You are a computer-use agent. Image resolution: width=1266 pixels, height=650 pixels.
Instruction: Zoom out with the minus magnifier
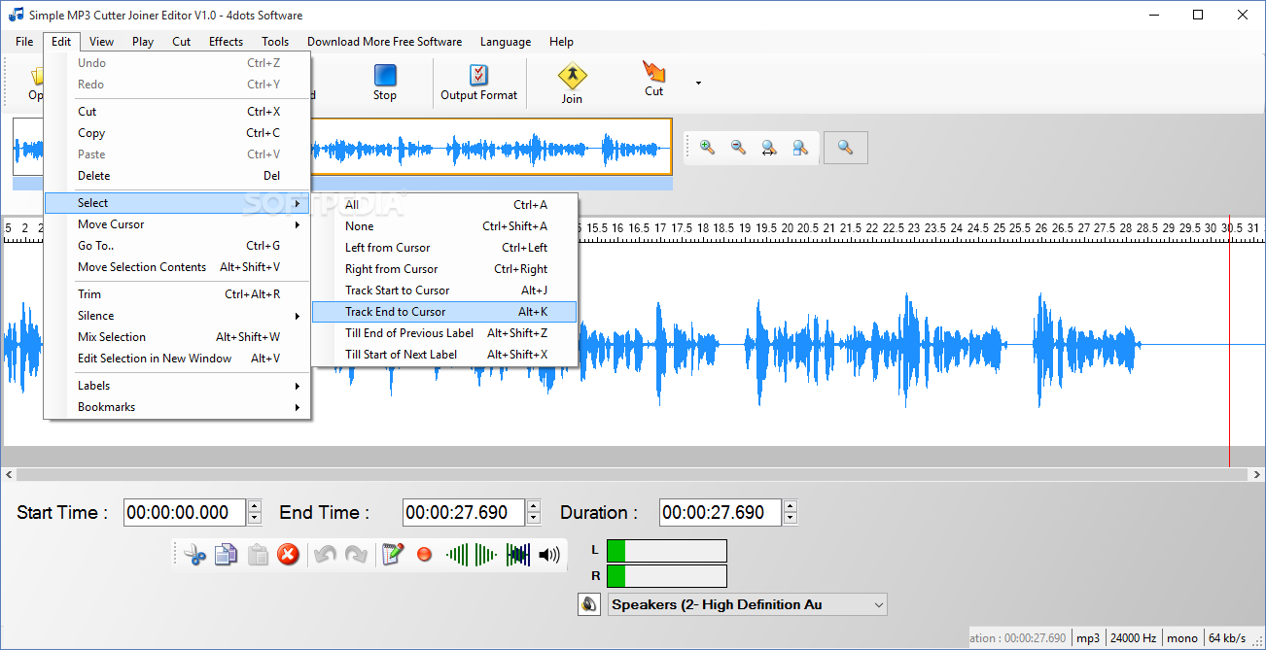738,148
